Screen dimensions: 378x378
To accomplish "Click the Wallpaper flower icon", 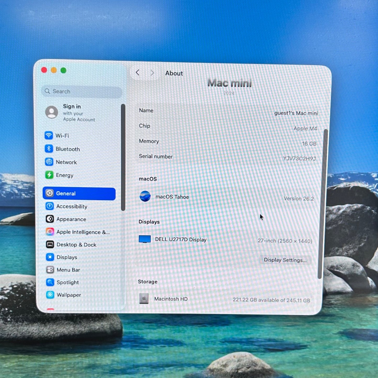I will point(50,295).
